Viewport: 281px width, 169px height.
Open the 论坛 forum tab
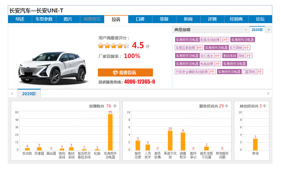tap(260, 19)
